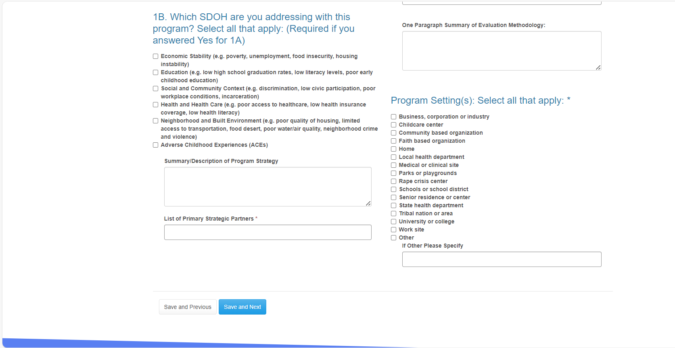This screenshot has height=348, width=675.
Task: Check Neighborhood and Built Environment box
Action: [155, 121]
